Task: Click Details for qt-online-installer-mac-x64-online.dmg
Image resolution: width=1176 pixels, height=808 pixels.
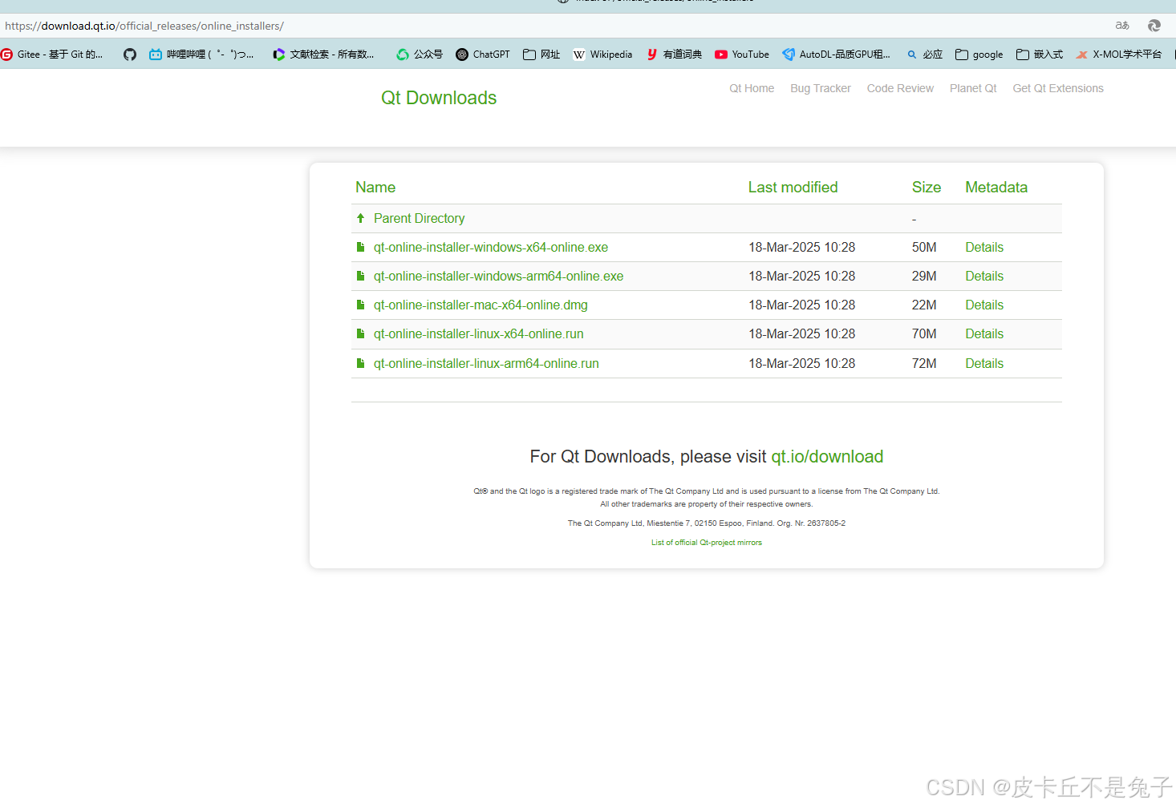Action: pyautogui.click(x=983, y=305)
